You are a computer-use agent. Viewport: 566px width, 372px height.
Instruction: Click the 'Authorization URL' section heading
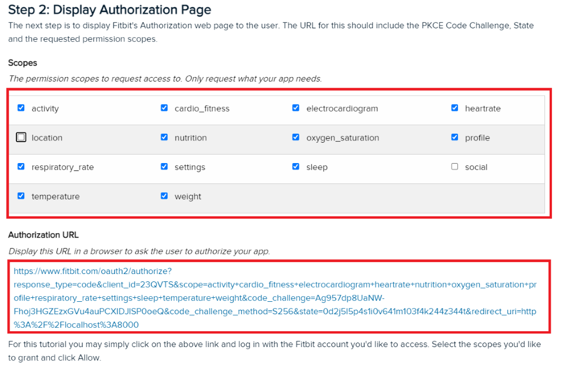(44, 235)
